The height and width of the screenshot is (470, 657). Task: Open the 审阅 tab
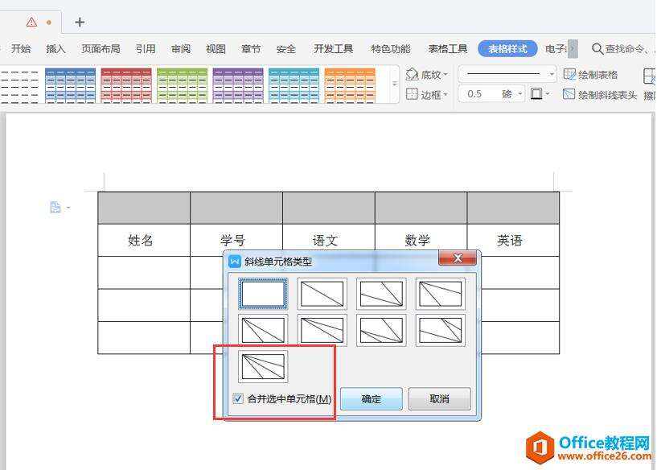181,48
